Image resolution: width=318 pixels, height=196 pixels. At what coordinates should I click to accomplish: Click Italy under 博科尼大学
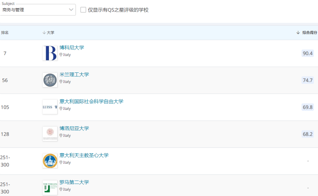point(67,55)
